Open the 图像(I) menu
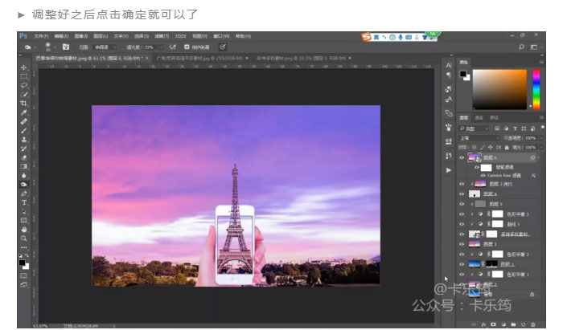The image size is (563, 330). [x=79, y=36]
